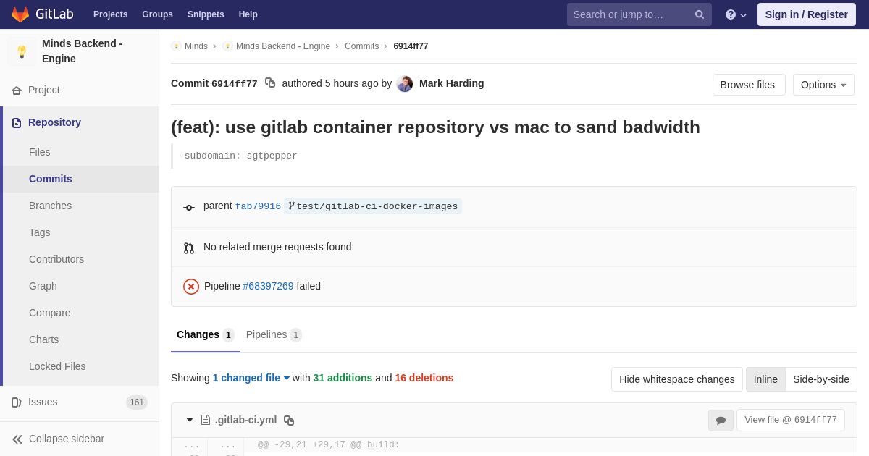Viewport: 869px width, 456px height.
Task: Expand the 1 changed file dropdown
Action: (251, 378)
